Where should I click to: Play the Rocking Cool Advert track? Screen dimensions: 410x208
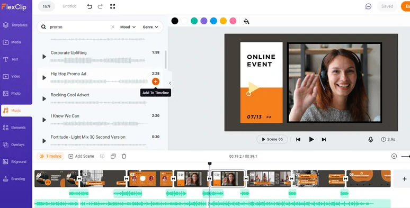44,99
